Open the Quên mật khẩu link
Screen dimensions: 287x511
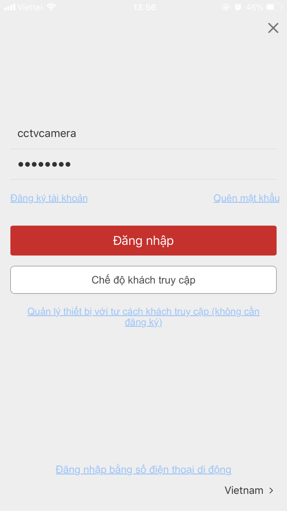point(247,198)
